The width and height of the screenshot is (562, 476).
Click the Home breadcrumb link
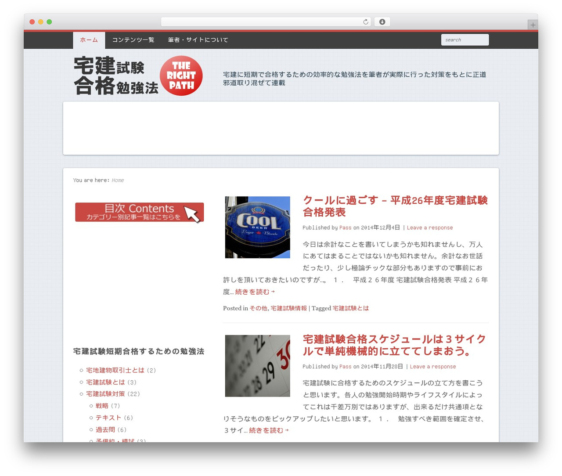point(118,180)
